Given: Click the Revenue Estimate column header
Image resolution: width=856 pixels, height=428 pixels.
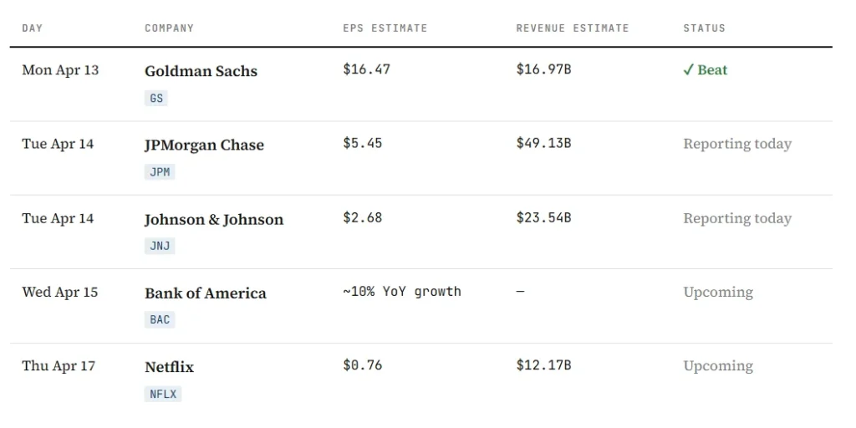Looking at the screenshot, I should 572,28.
